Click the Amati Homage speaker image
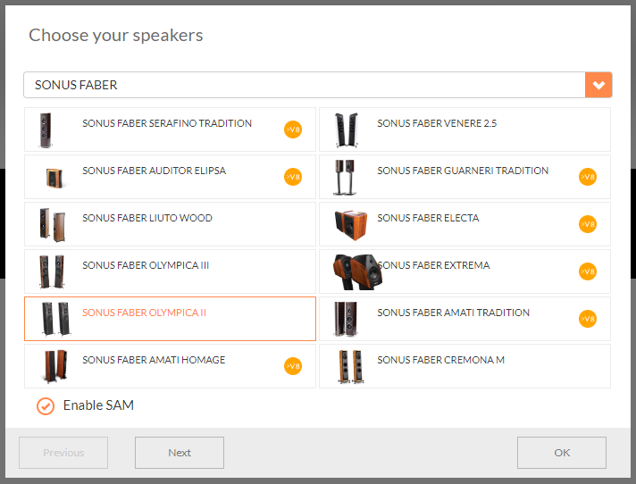 point(54,366)
